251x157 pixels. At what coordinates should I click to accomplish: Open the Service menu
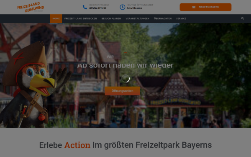181,18
